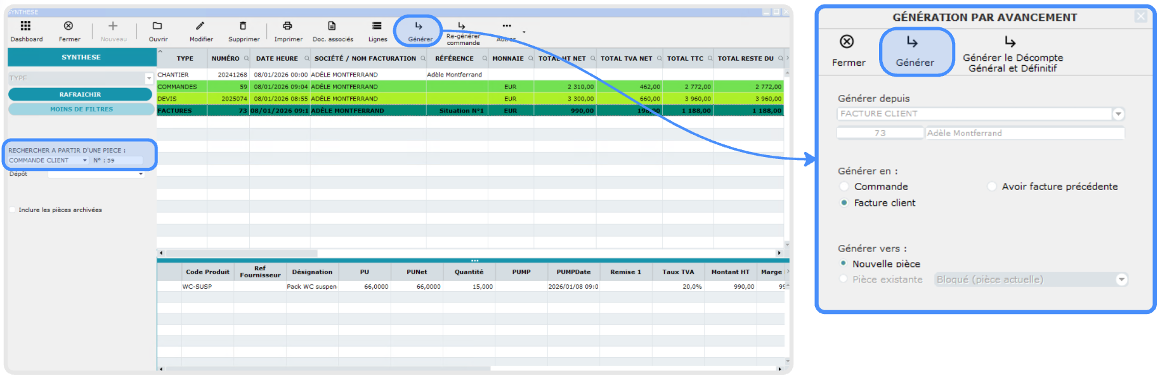1160x383 pixels.
Task: Click the NUMÉRO column header
Action: point(225,58)
